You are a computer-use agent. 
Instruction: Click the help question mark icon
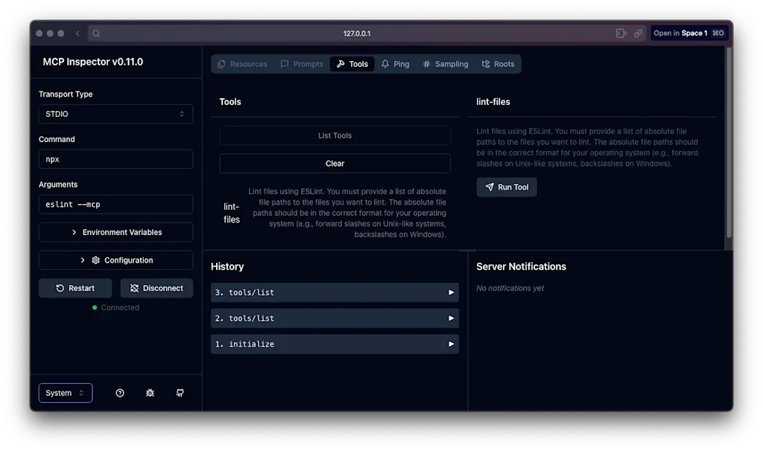click(120, 393)
